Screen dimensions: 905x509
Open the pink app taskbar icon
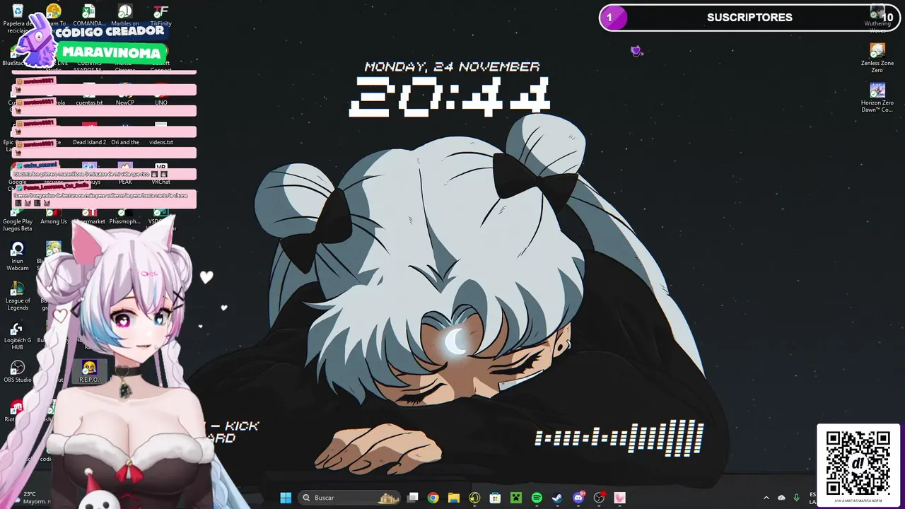coord(620,498)
